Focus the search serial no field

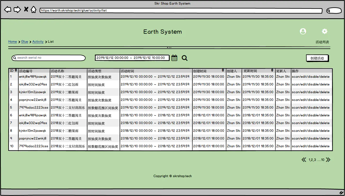click(48, 58)
